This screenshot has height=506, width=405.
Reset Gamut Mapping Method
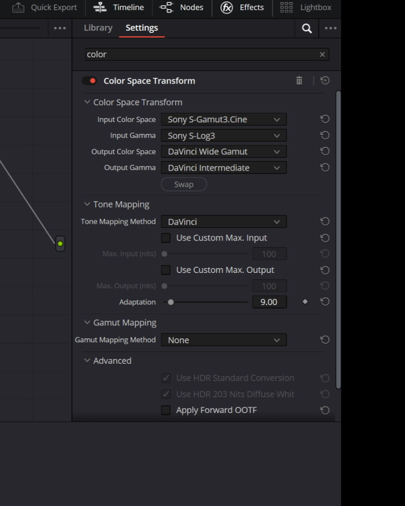[325, 340]
